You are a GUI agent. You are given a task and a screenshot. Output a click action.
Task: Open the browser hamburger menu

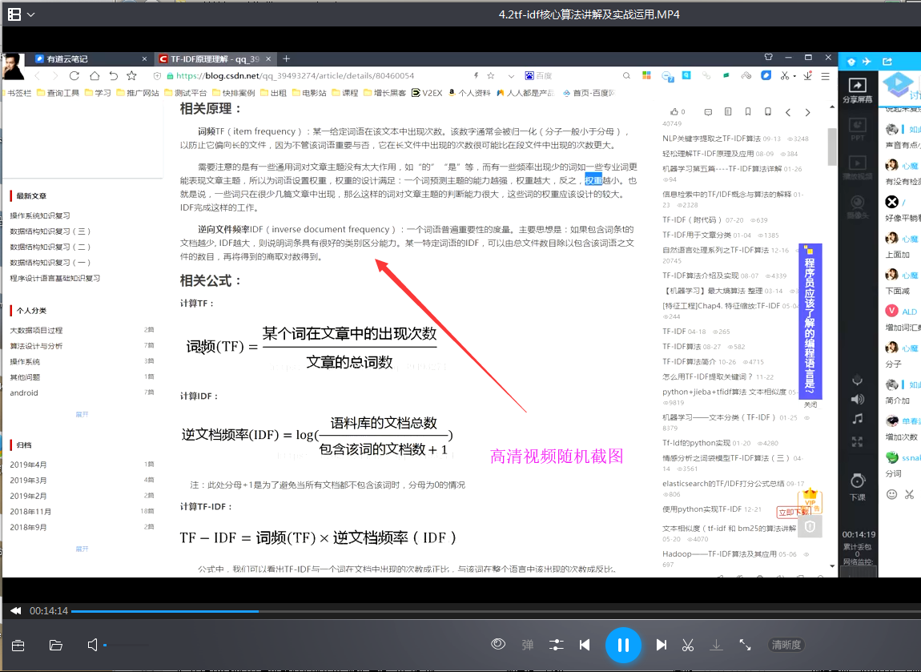pyautogui.click(x=825, y=76)
